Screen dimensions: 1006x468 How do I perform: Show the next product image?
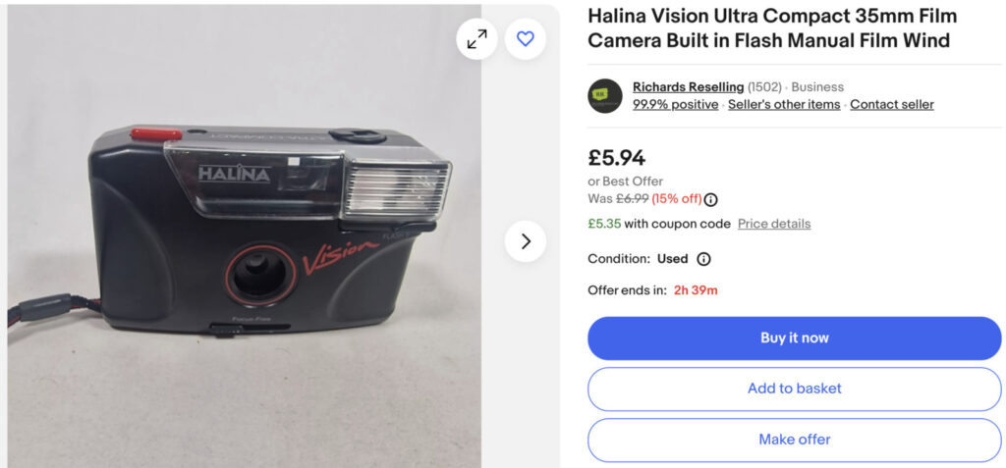click(x=526, y=241)
